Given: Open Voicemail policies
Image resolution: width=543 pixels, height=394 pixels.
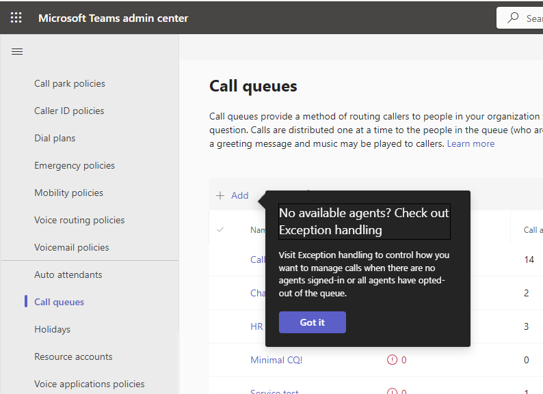Looking at the screenshot, I should 72,247.
